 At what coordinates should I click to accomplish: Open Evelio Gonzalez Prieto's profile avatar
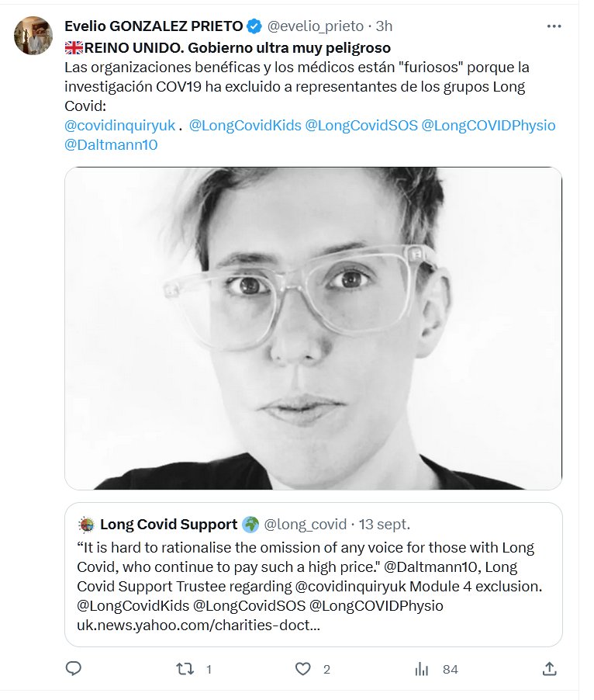click(33, 36)
